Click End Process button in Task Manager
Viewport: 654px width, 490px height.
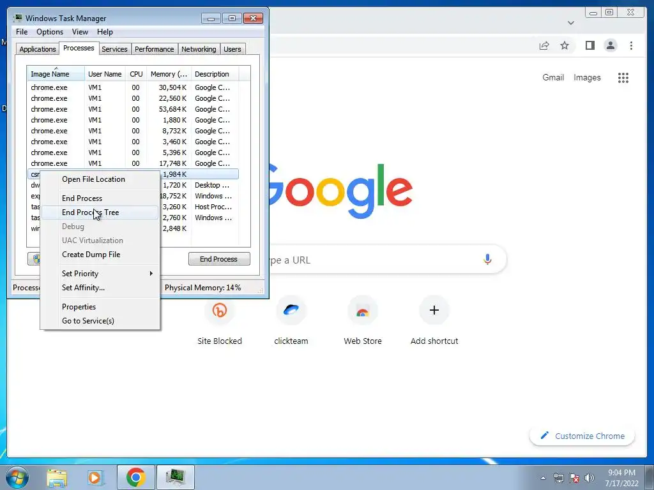click(x=219, y=259)
